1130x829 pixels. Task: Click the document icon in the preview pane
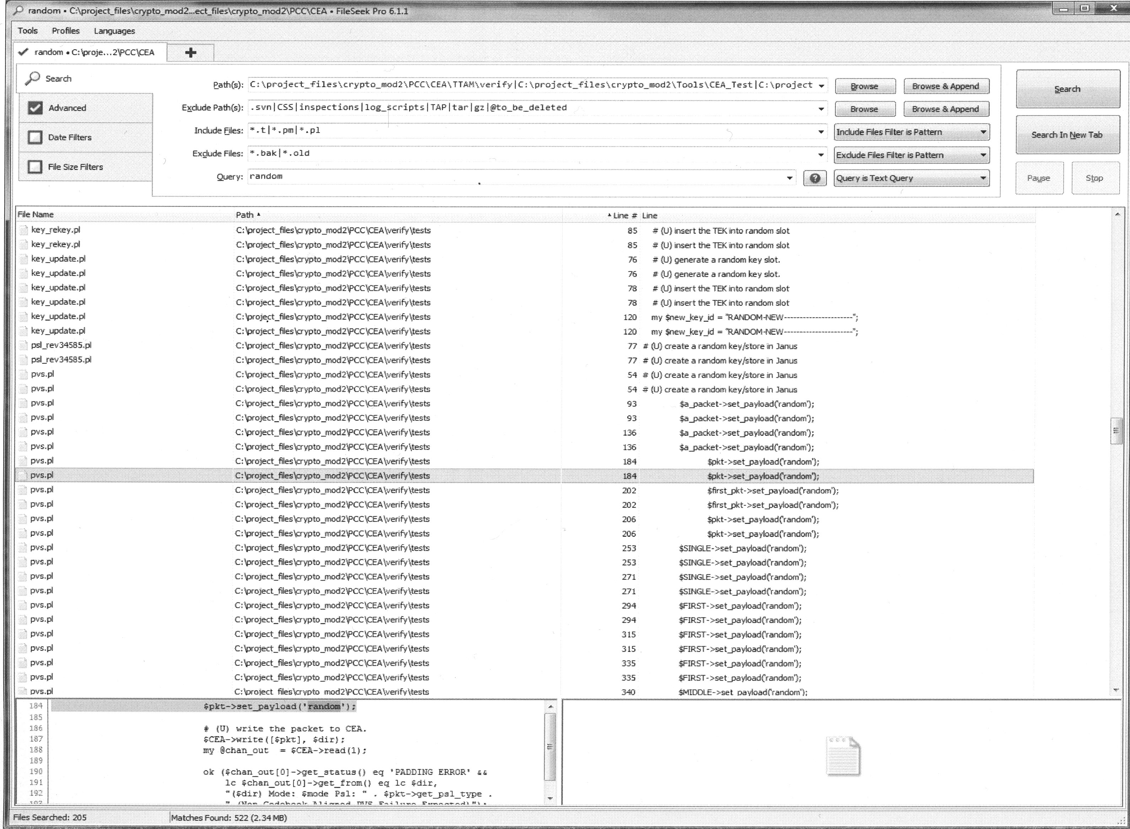[843, 756]
